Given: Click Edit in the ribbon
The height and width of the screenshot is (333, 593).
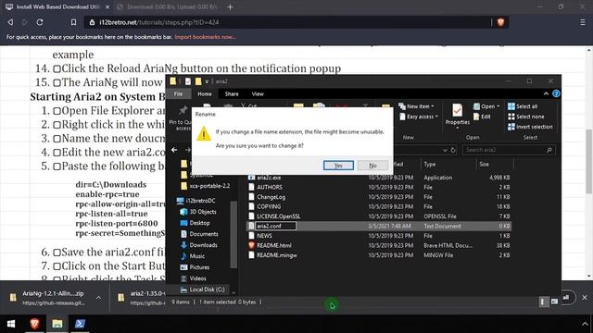Looking at the screenshot, I should [x=482, y=117].
